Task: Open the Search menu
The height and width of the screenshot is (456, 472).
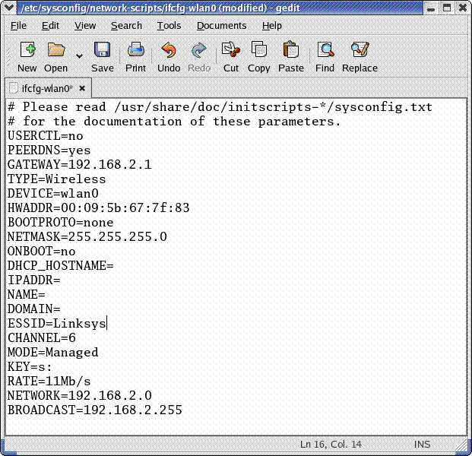Action: [126, 26]
